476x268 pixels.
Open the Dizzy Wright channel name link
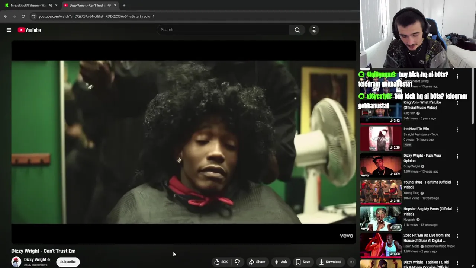point(35,259)
